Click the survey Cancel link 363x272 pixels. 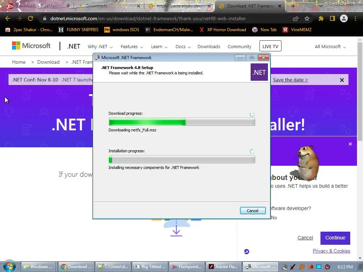(x=305, y=238)
